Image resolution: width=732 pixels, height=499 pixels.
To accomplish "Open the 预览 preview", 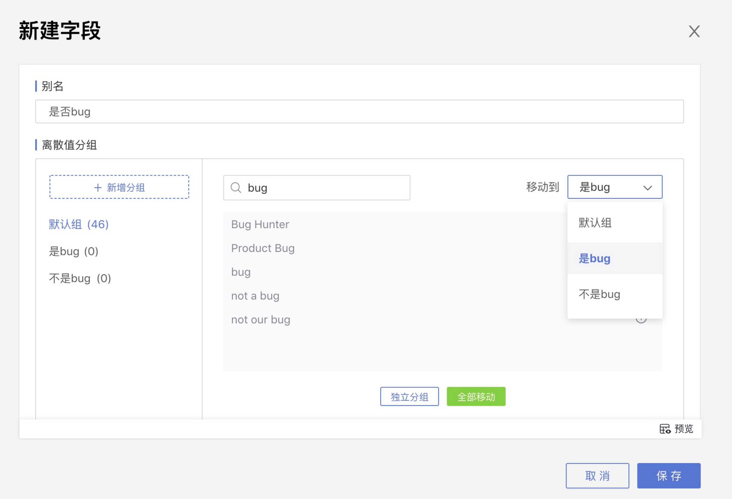I will [x=676, y=429].
